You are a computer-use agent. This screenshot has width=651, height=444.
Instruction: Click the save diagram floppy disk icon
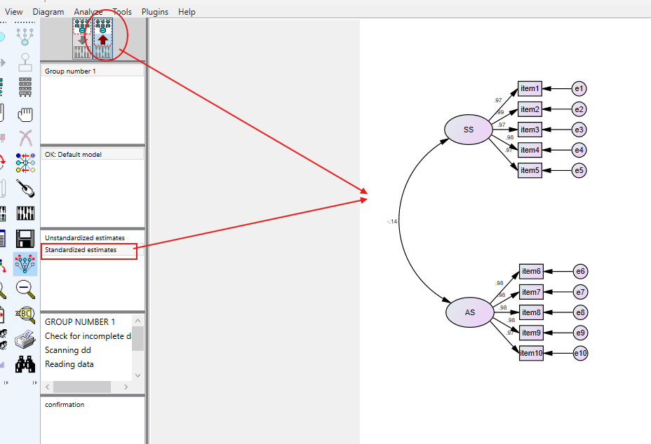[x=26, y=237]
